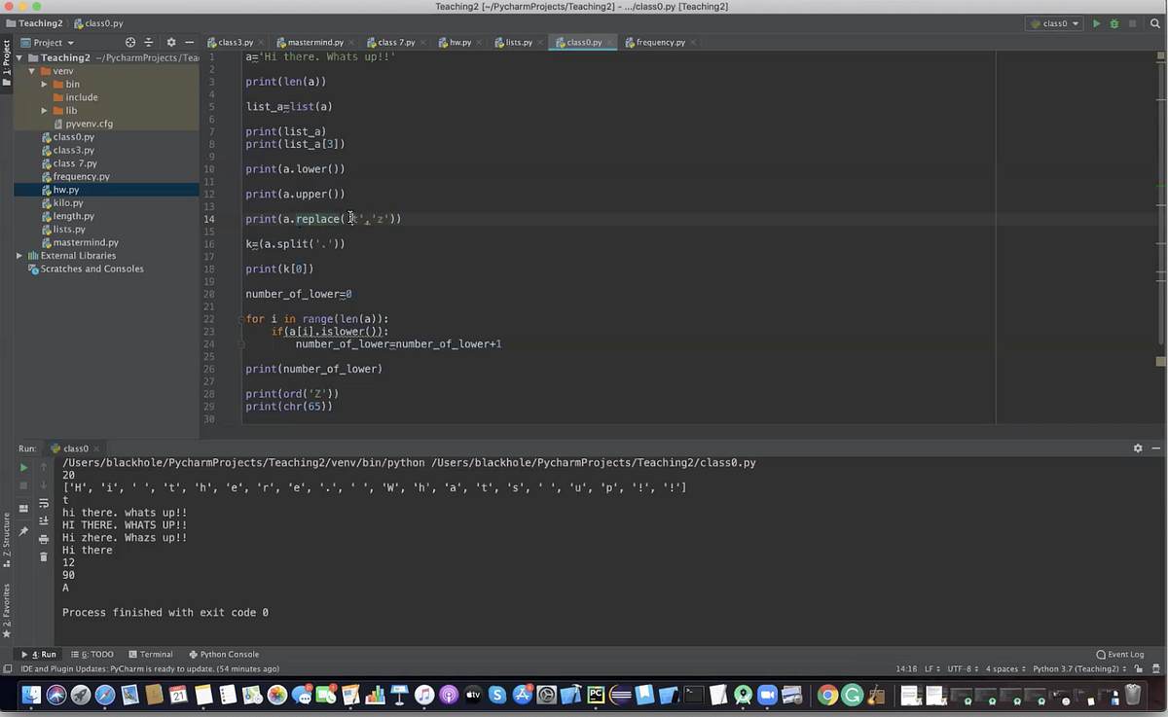Rerun the program from the Run panel
The width and height of the screenshot is (1168, 717).
pos(23,468)
